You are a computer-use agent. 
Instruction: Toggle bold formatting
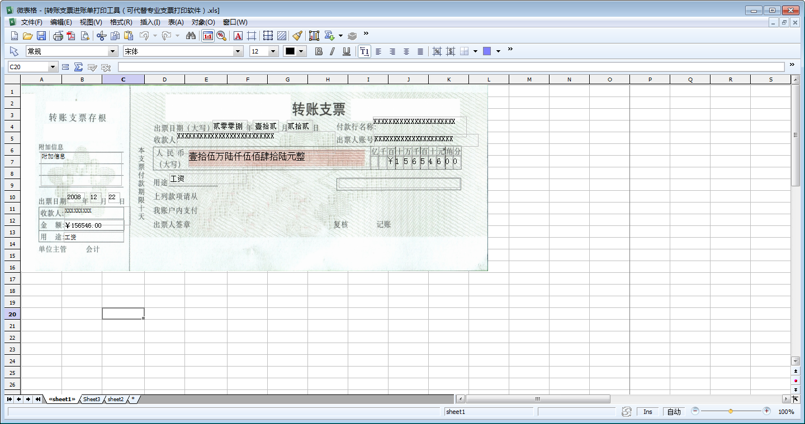(319, 51)
